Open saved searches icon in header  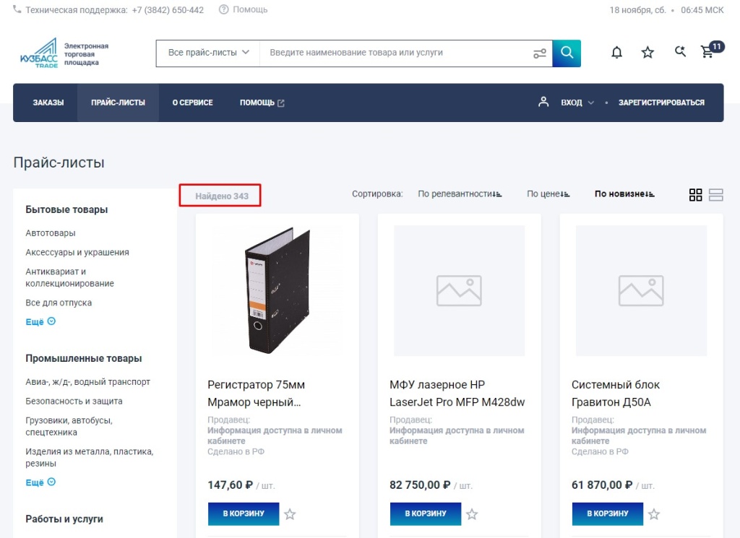pyautogui.click(x=680, y=51)
